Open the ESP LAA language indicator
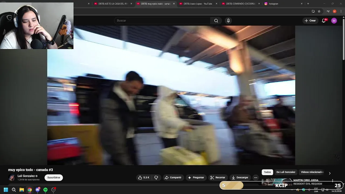Screen dimensions: 345x194 click(316, 190)
